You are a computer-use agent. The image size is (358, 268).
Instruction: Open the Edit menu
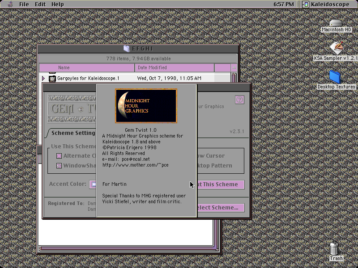click(x=40, y=4)
